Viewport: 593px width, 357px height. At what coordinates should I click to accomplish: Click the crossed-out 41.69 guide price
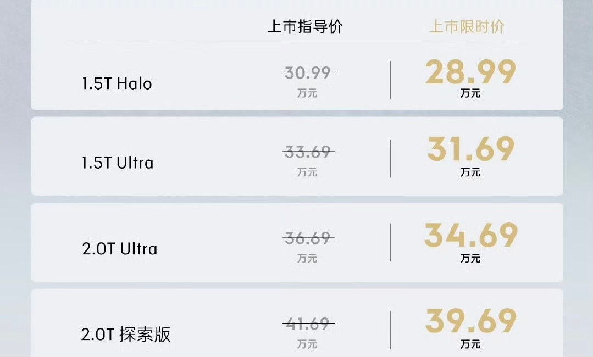pos(308,324)
